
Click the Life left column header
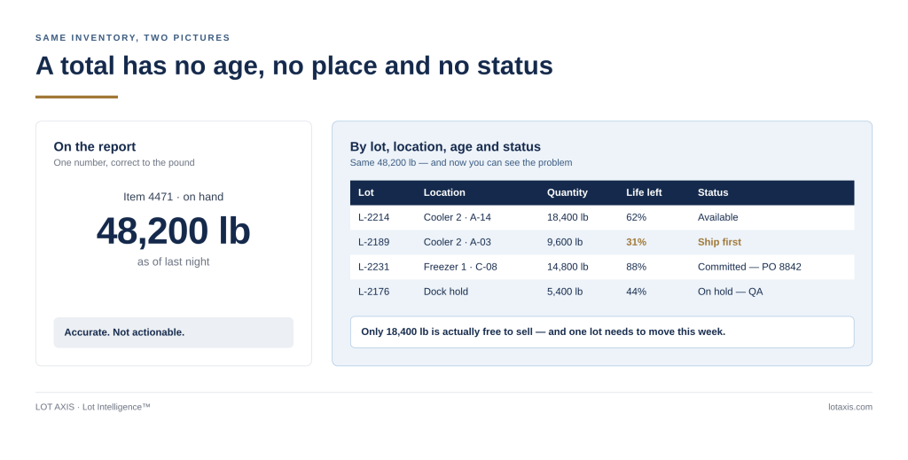(x=644, y=192)
